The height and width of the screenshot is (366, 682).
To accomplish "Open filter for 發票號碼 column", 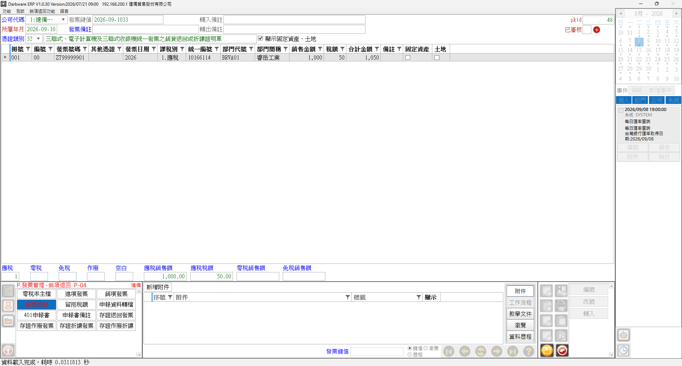I will coord(85,49).
